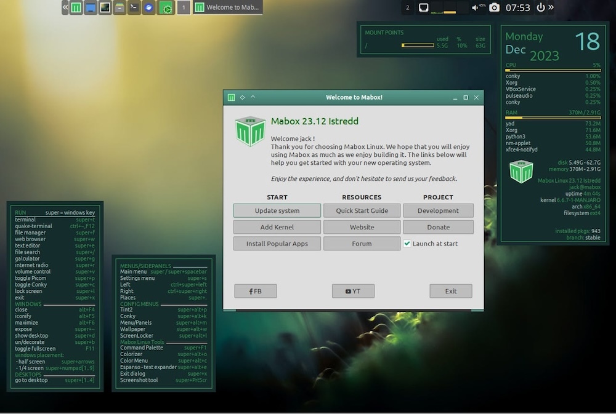The height and width of the screenshot is (414, 616).
Task: Click the network connection tray icon
Action: tap(423, 7)
